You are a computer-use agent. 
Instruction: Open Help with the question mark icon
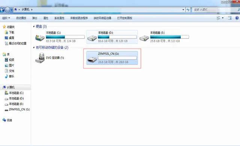click(x=237, y=18)
